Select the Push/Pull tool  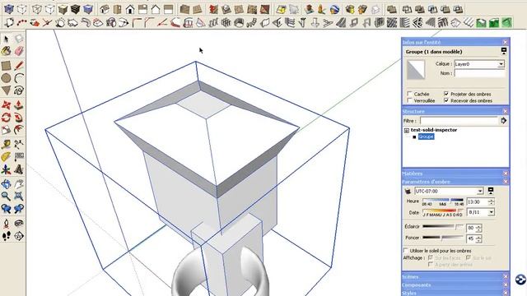pyautogui.click(x=19, y=105)
